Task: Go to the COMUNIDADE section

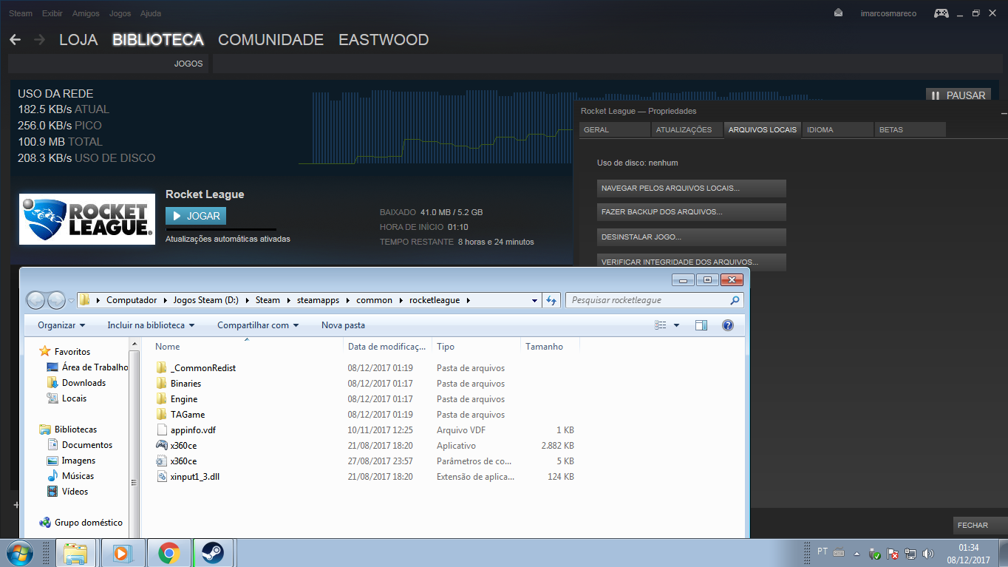Action: 270,40
